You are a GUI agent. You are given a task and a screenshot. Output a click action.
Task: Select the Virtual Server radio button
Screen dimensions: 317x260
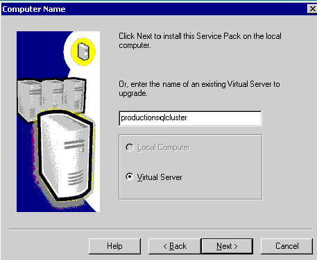tap(130, 177)
